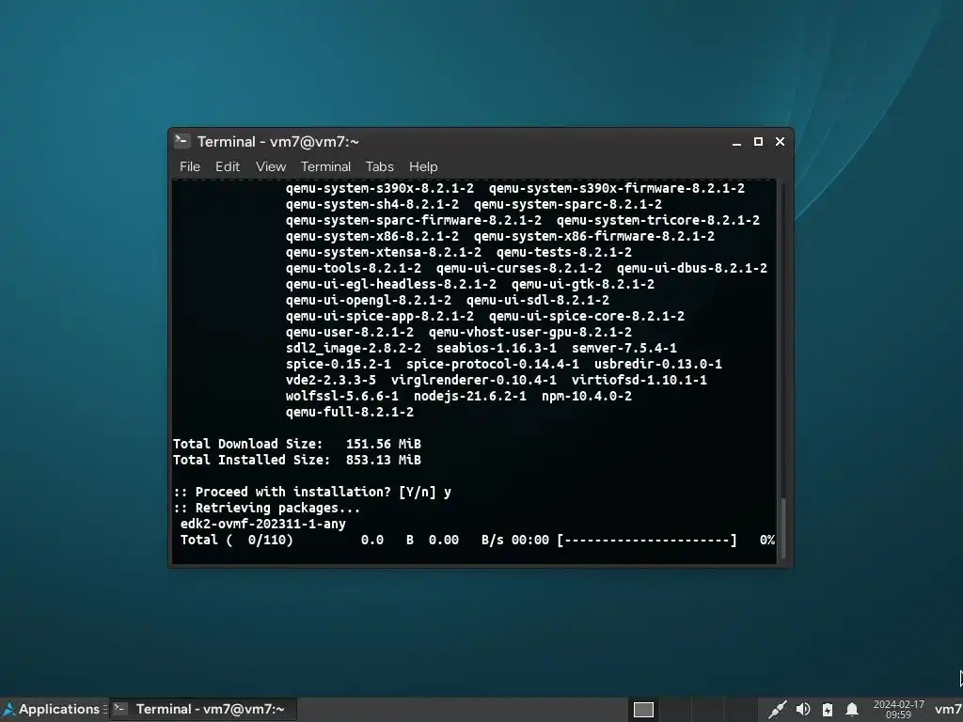Open the vm7 user menu in the panel
Viewport: 963px width, 722px height.
(948, 710)
